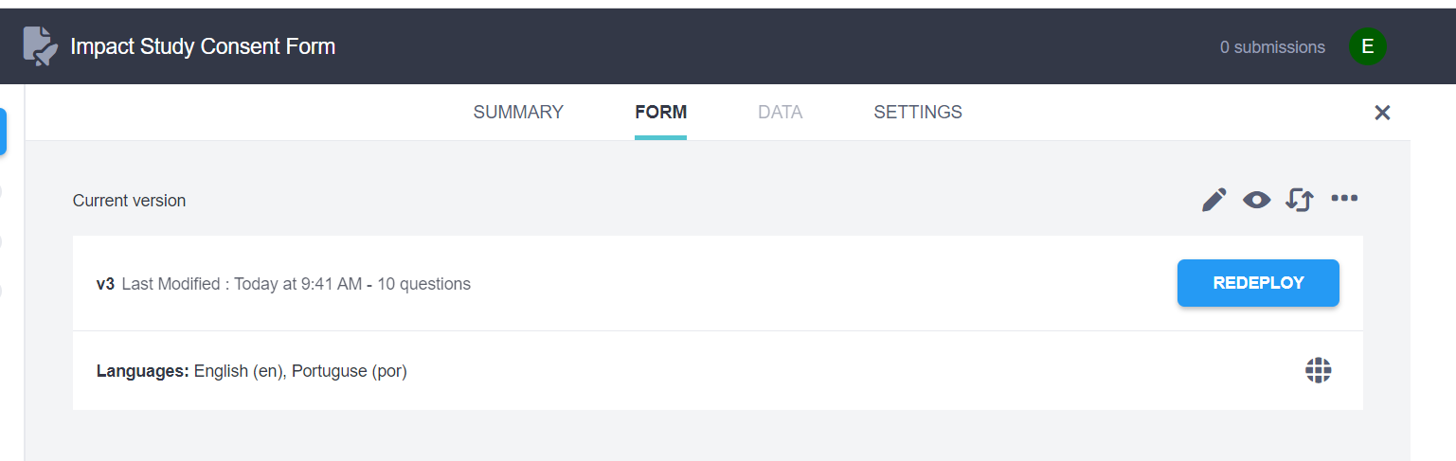The width and height of the screenshot is (1456, 461).
Task: Open the green E account avatar menu
Action: coord(1367,46)
